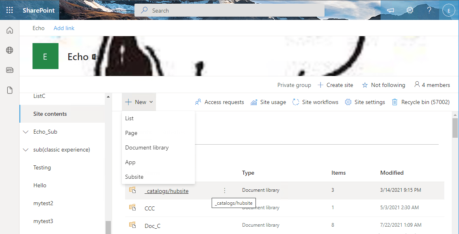Click the SharePoint brand link
459x234 pixels.
(x=39, y=10)
